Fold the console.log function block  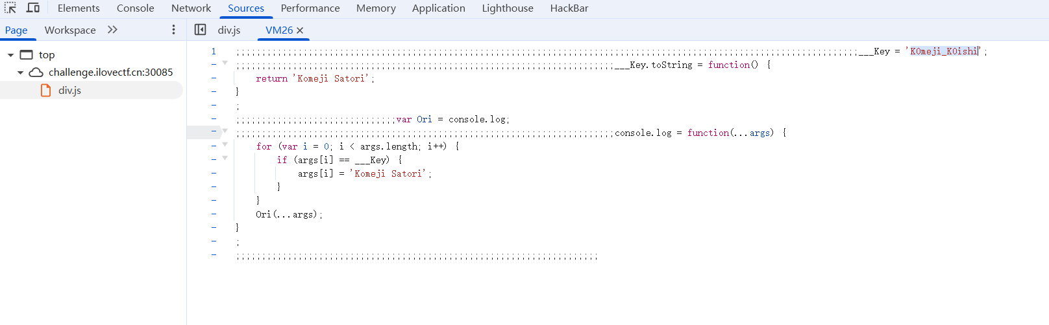(225, 131)
